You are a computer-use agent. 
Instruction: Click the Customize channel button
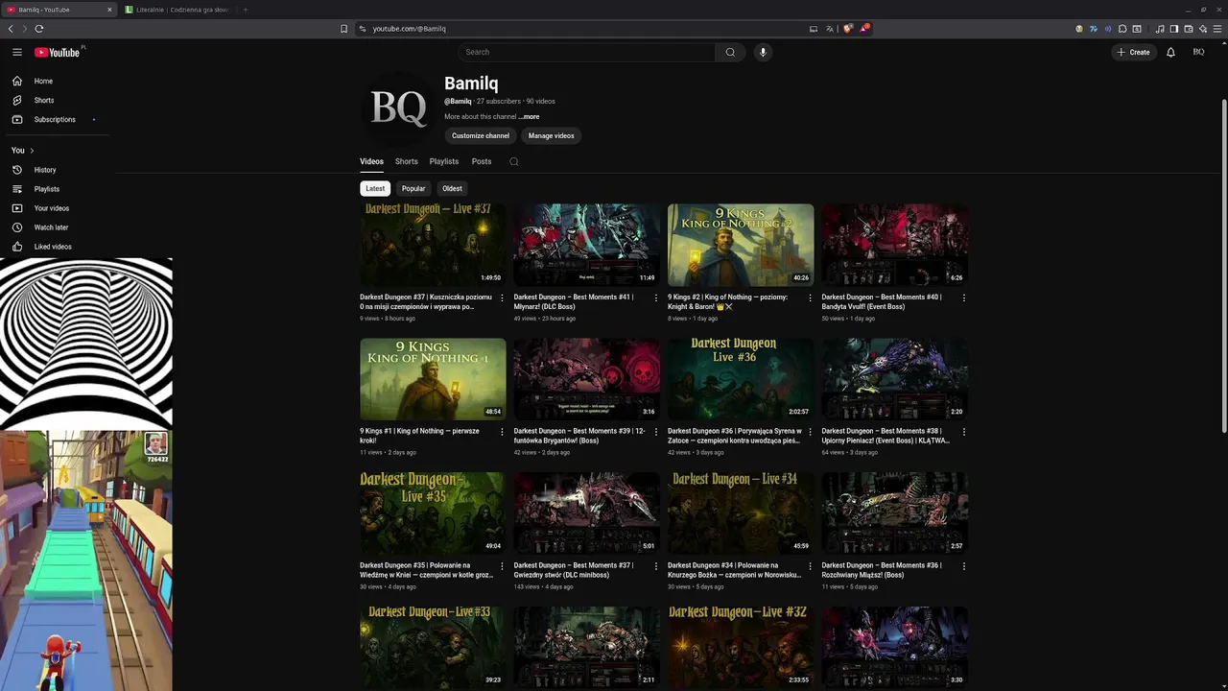point(481,135)
